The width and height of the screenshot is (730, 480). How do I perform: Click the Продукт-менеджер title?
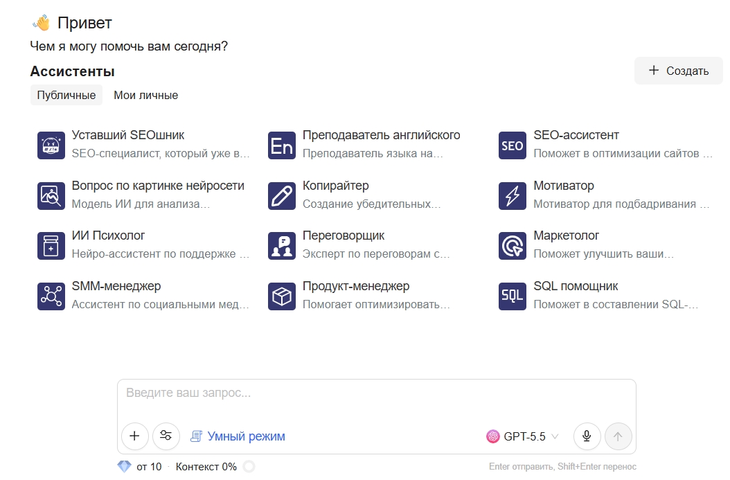pos(356,286)
